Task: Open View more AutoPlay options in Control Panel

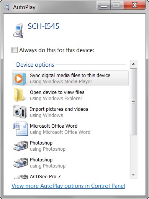Action: pyautogui.click(x=68, y=186)
